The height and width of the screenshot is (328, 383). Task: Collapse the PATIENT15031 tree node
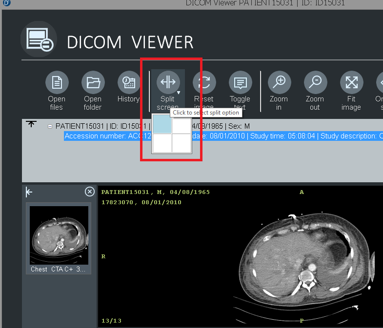50,126
